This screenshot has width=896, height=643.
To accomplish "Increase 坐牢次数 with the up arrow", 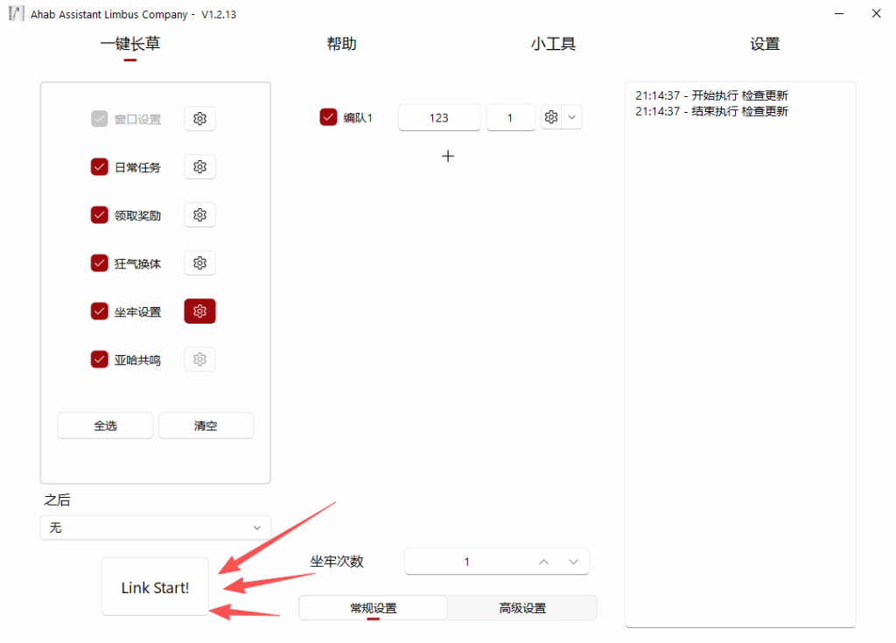I will click(543, 562).
